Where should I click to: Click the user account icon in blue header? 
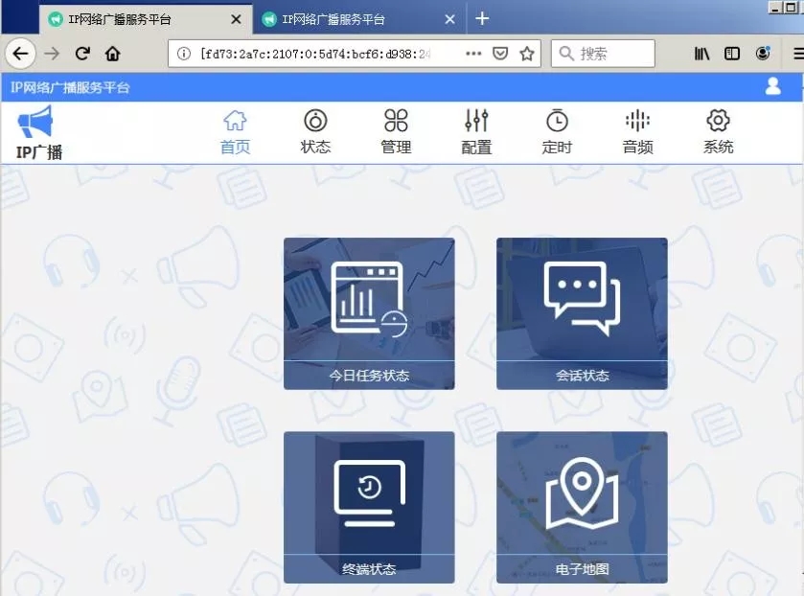tap(773, 86)
